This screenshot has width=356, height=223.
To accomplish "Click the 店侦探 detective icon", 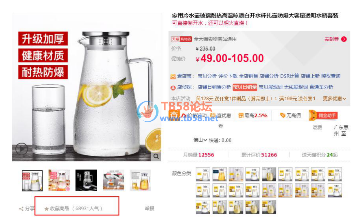I will click(173, 88).
